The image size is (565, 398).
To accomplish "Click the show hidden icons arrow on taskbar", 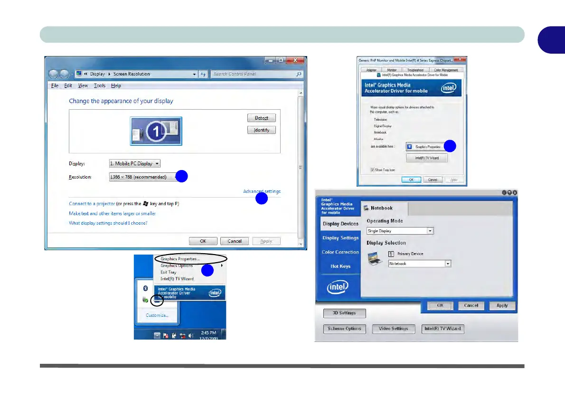I will point(157,335).
